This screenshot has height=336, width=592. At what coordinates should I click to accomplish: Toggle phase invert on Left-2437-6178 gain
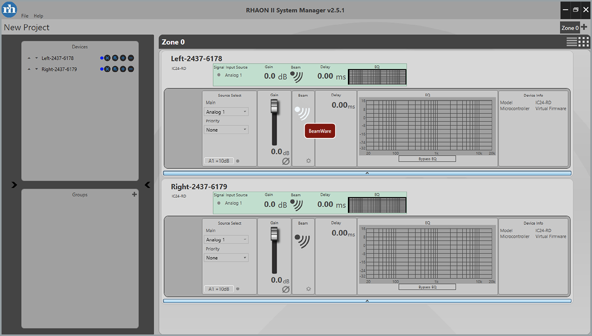click(x=286, y=161)
